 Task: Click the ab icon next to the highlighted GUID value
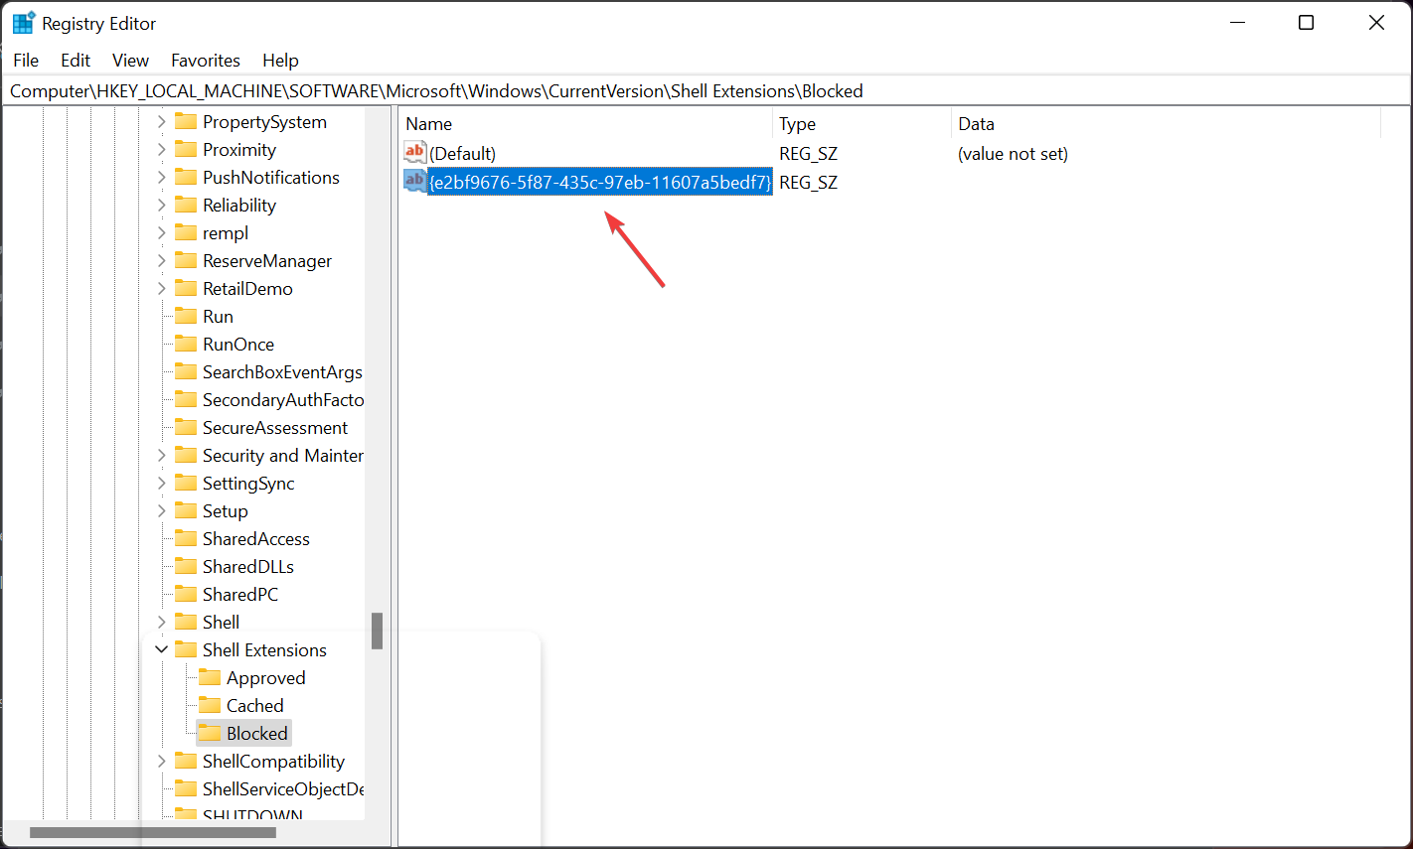point(414,181)
